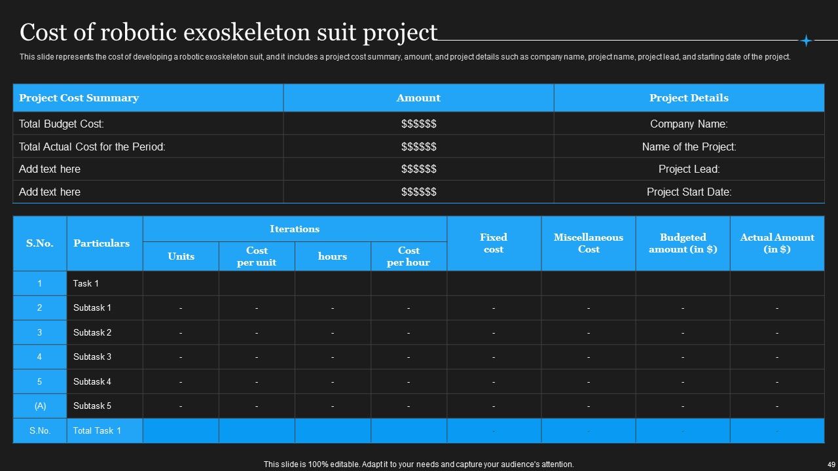The width and height of the screenshot is (838, 471).
Task: Select the 'Particulars' column header
Action: [105, 243]
